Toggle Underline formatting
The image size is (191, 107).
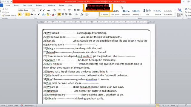(x=26, y=15)
